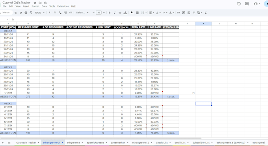Format as currency with £ icon
268x146 pixels.
[50, 13]
